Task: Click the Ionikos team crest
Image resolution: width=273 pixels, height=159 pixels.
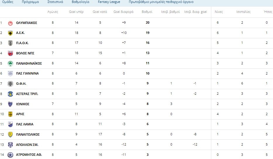Action: click(11, 104)
